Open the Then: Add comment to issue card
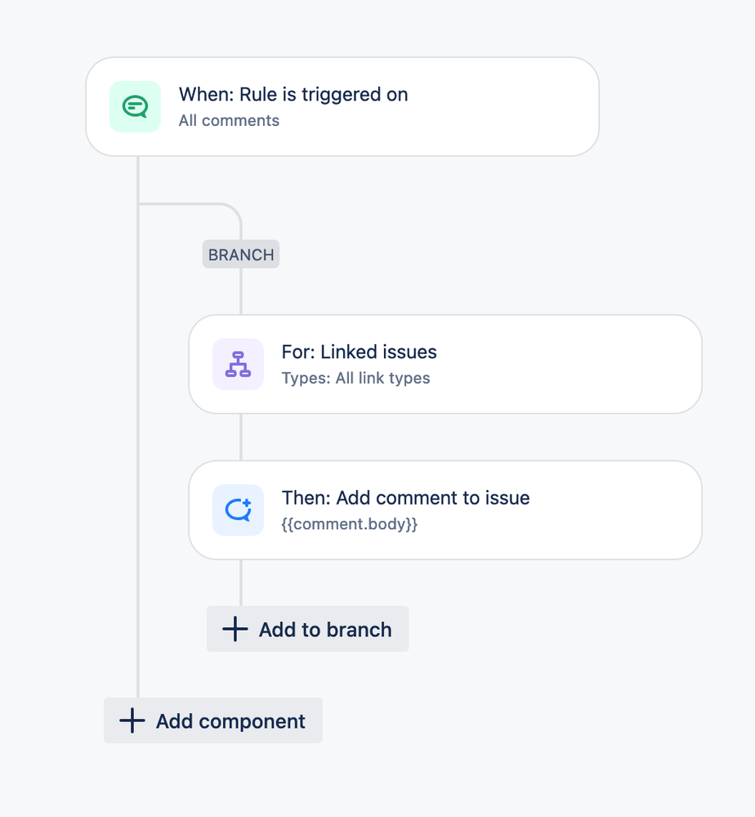This screenshot has width=755, height=817. [445, 510]
